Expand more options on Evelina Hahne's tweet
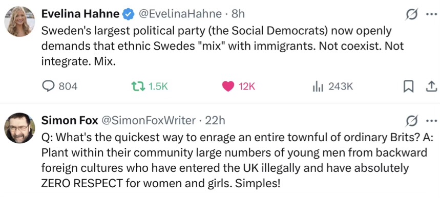The width and height of the screenshot is (440, 198). coord(432,15)
